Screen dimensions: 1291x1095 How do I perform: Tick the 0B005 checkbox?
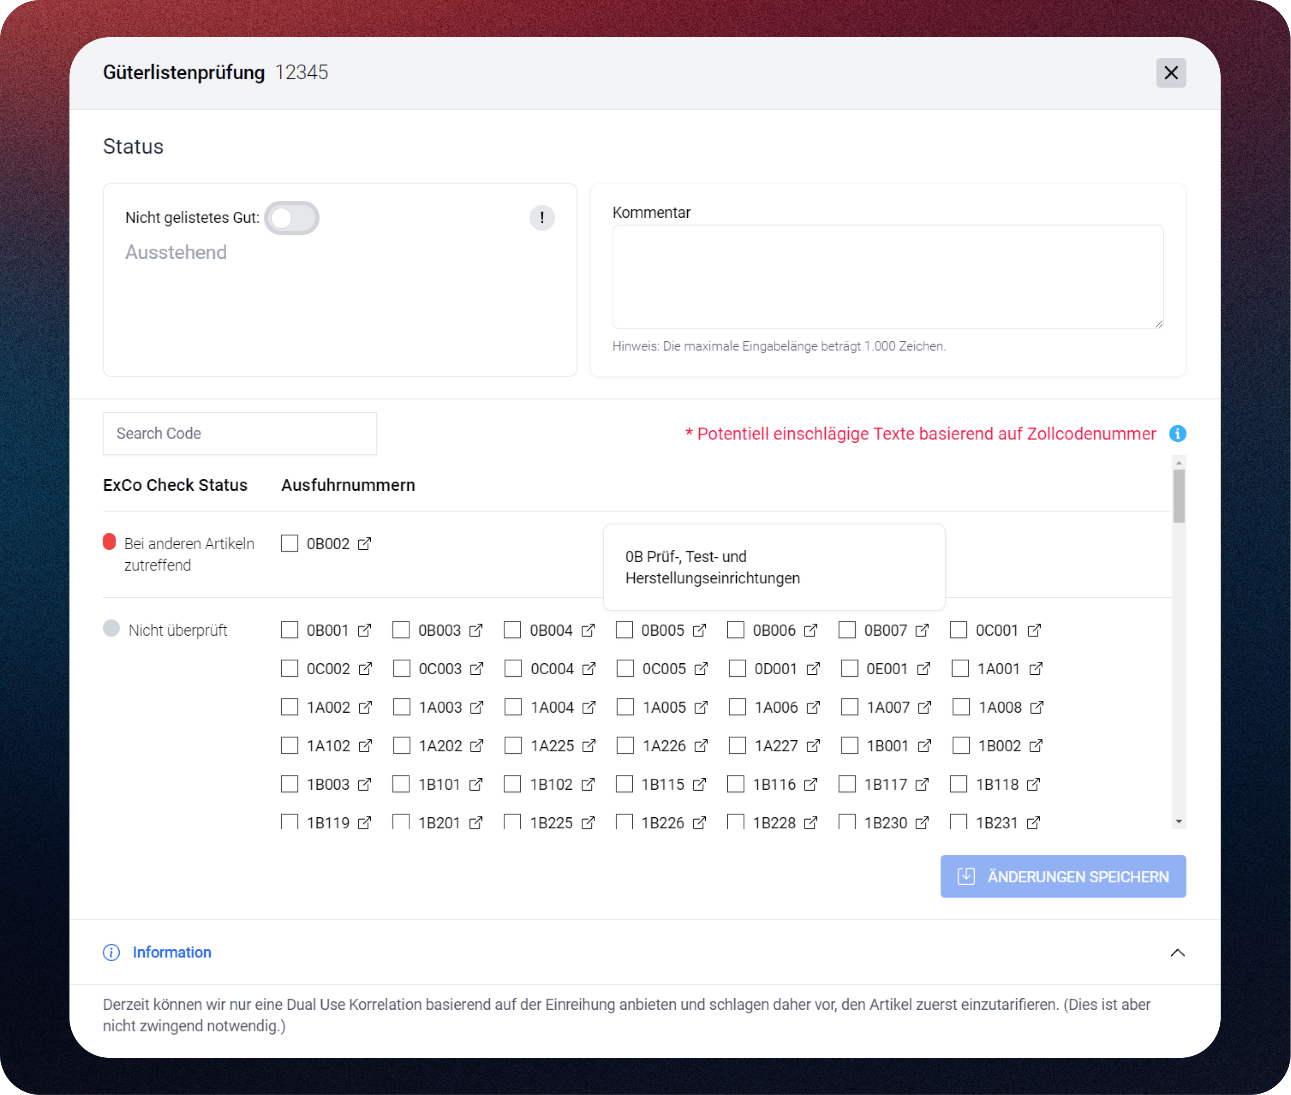click(x=624, y=630)
